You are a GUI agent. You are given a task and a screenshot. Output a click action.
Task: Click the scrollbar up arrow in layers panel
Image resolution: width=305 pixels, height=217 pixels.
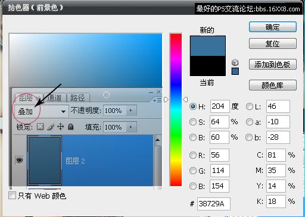click(x=157, y=140)
